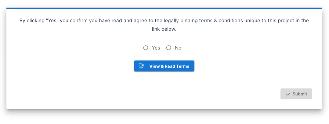Open the terms via the contract icon
The image size is (329, 124).
coord(142,66)
